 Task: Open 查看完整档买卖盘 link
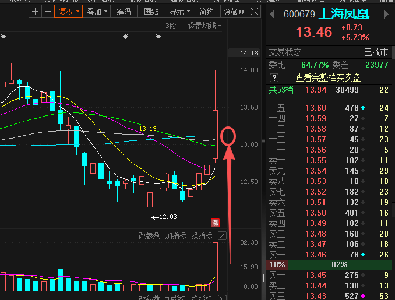coord(328,78)
